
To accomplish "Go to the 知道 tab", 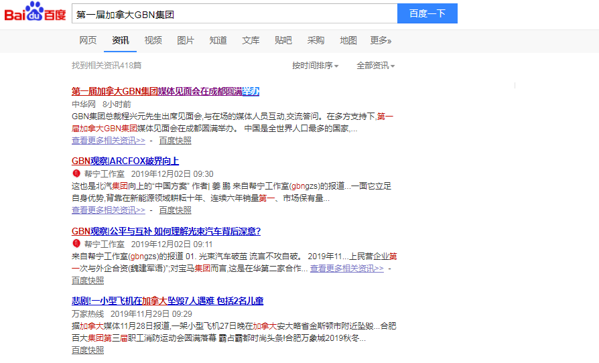I will click(218, 41).
